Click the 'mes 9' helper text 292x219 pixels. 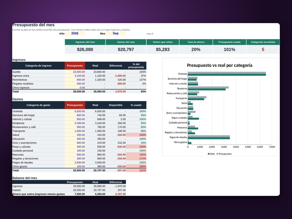(x=150, y=34)
